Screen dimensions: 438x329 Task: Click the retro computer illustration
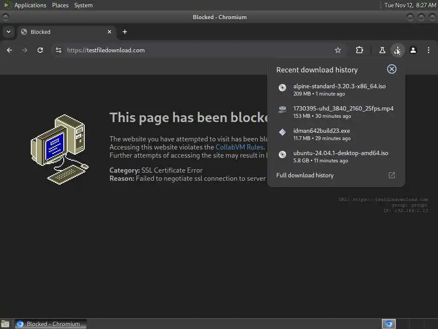click(59, 150)
